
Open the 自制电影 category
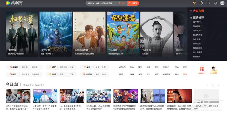[x=35, y=74]
